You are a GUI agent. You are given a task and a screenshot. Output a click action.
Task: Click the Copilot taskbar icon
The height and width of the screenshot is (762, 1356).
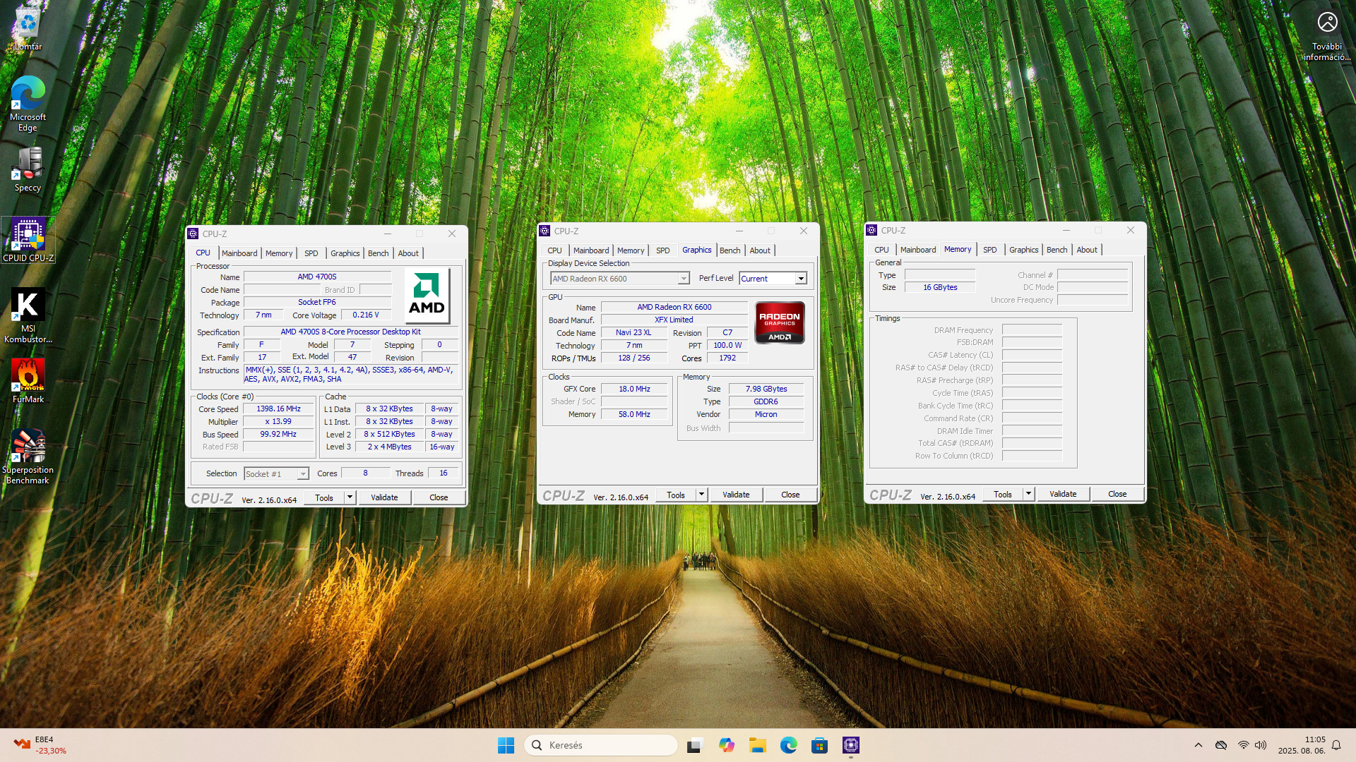click(x=727, y=745)
